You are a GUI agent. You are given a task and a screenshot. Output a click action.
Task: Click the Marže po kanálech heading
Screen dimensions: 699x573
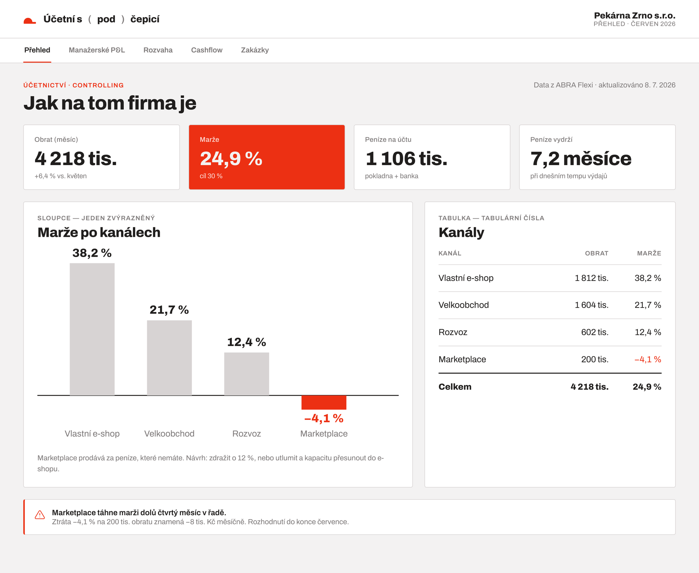click(99, 233)
